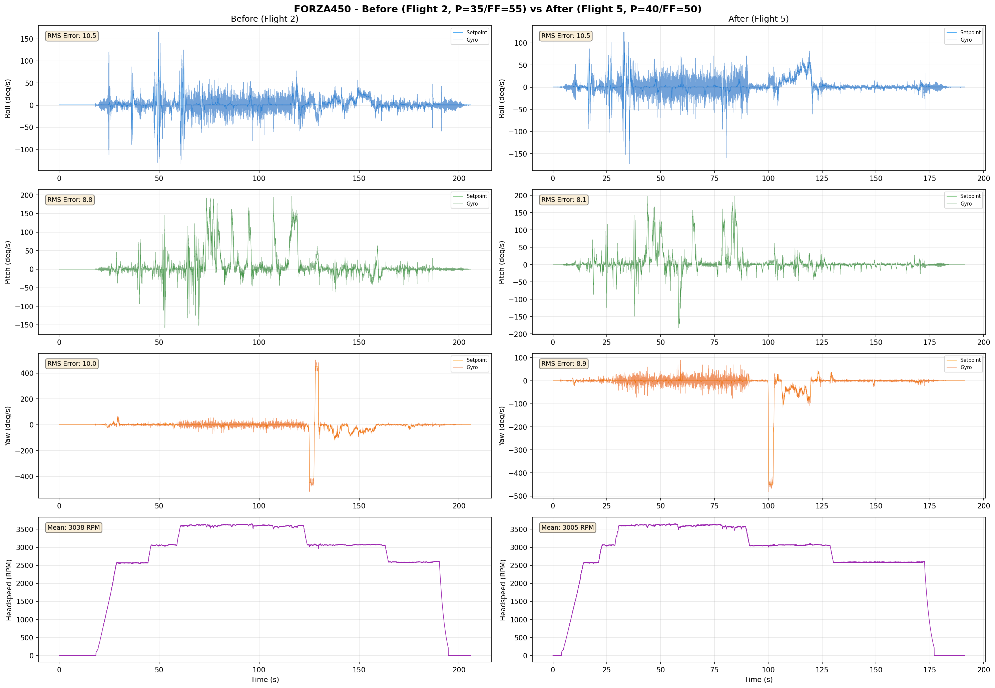Click the 'RMS Error: 8.8' box
Viewport: 995px width, 688px height.
click(70, 200)
